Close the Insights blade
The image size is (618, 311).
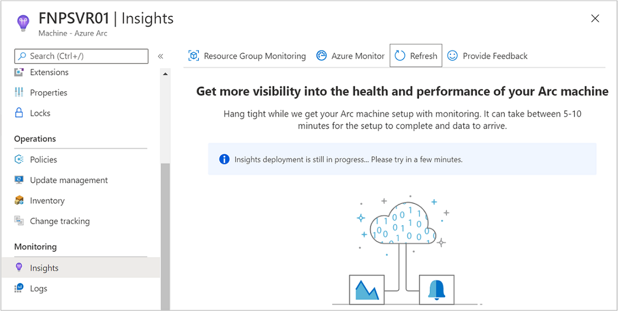click(x=595, y=19)
